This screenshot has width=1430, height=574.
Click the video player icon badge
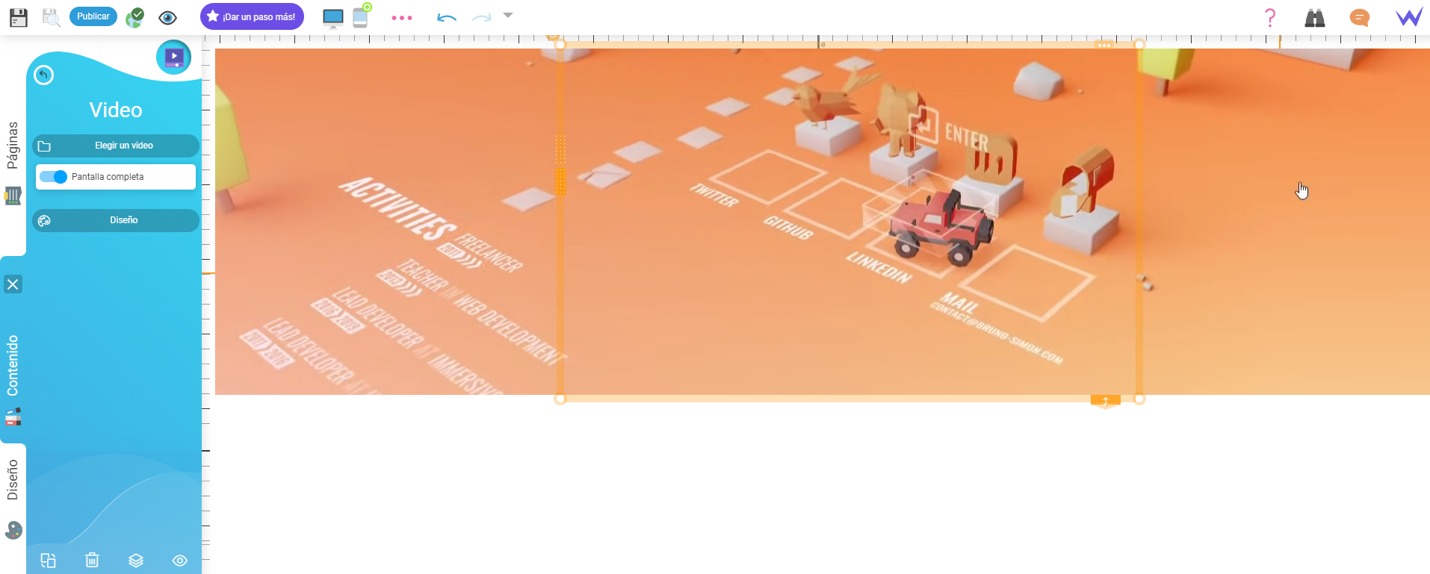[174, 57]
